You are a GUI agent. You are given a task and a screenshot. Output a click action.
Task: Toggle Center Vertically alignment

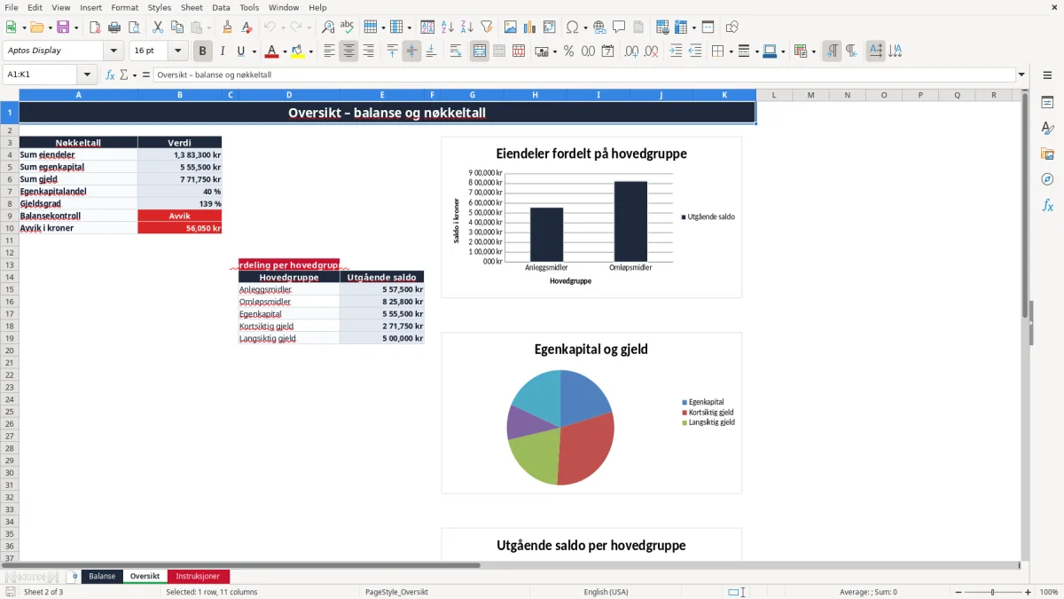[411, 51]
